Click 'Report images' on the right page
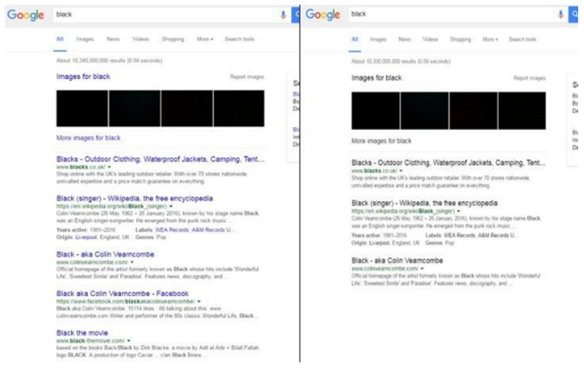 529,78
